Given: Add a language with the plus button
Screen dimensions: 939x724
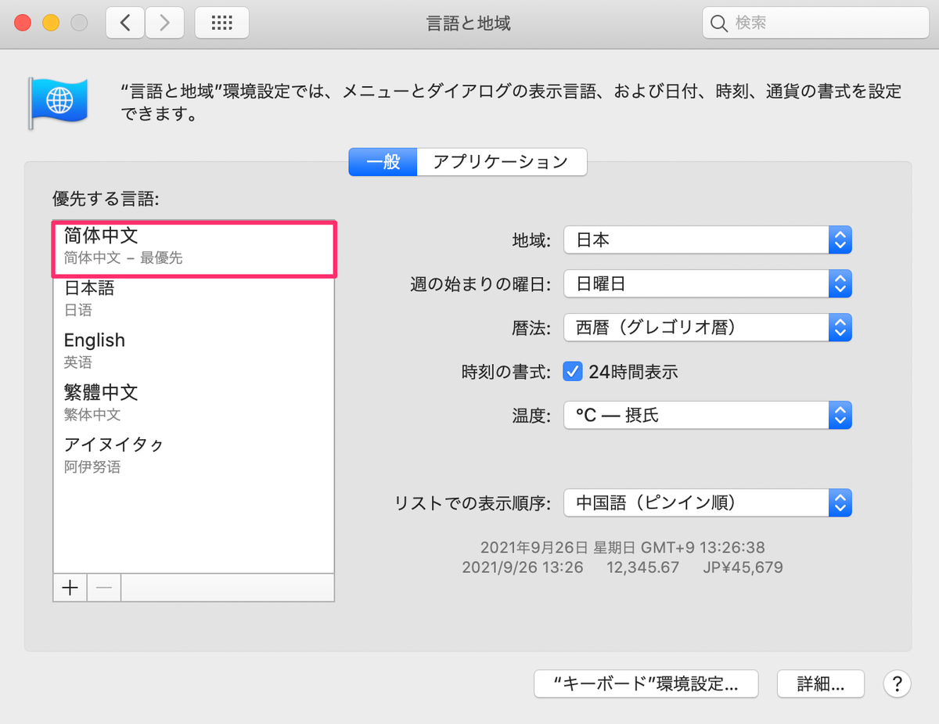Looking at the screenshot, I should pos(70,588).
